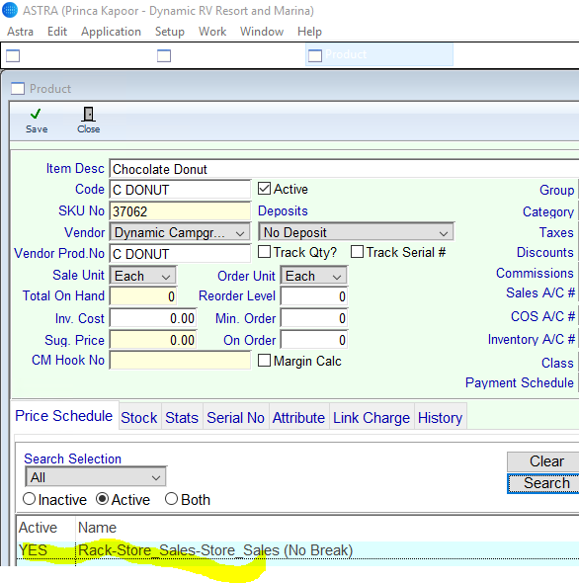Click the window icon beside Product panel title
This screenshot has height=583, width=579.
pyautogui.click(x=18, y=89)
